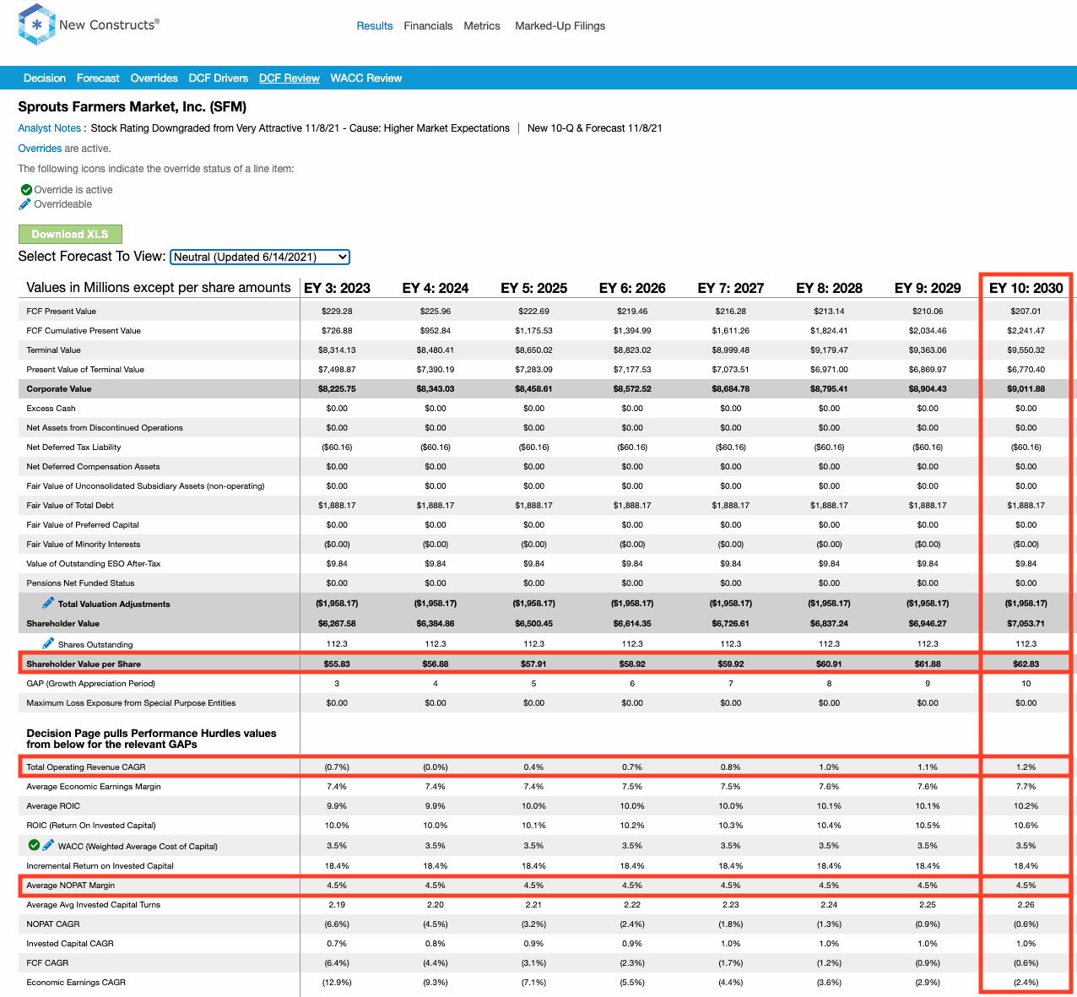Switch to the WACC Review tab

366,78
